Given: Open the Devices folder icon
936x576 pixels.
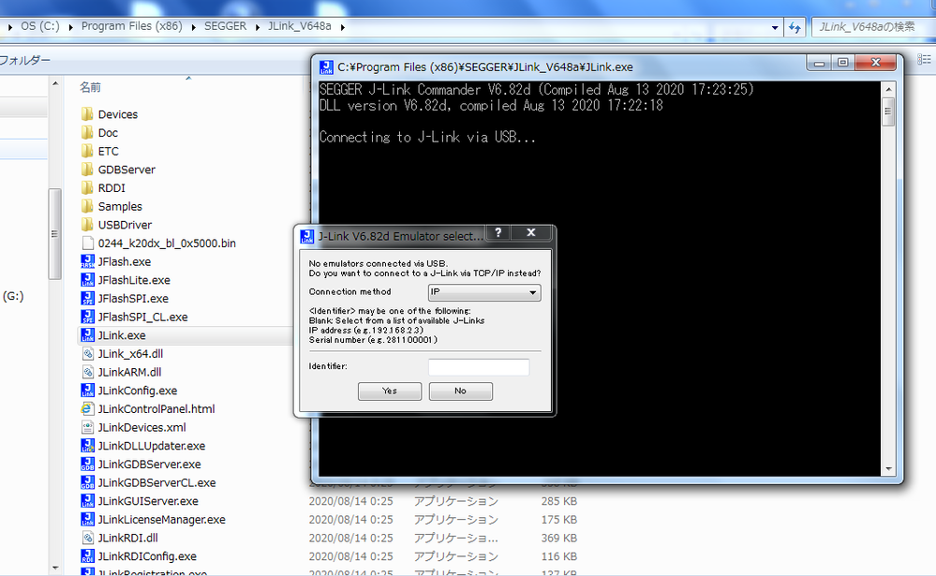Looking at the screenshot, I should pos(87,114).
